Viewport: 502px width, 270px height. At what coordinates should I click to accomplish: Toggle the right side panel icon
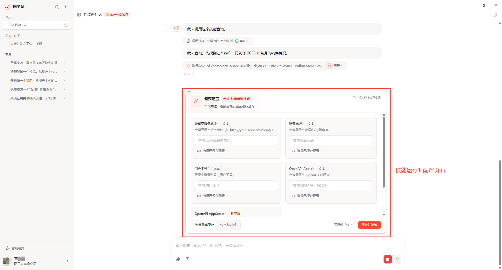tap(494, 15)
